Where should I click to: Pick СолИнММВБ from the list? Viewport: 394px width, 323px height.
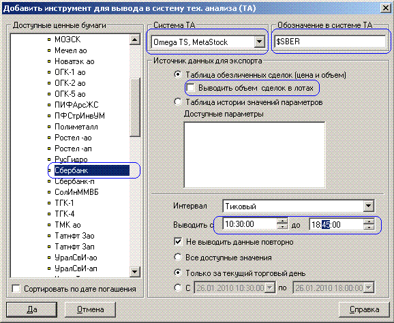pyautogui.click(x=76, y=192)
